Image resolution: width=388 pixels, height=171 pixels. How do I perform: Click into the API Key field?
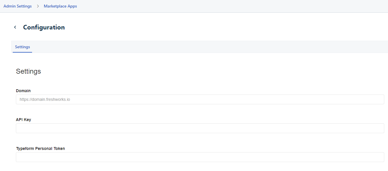[200, 128]
